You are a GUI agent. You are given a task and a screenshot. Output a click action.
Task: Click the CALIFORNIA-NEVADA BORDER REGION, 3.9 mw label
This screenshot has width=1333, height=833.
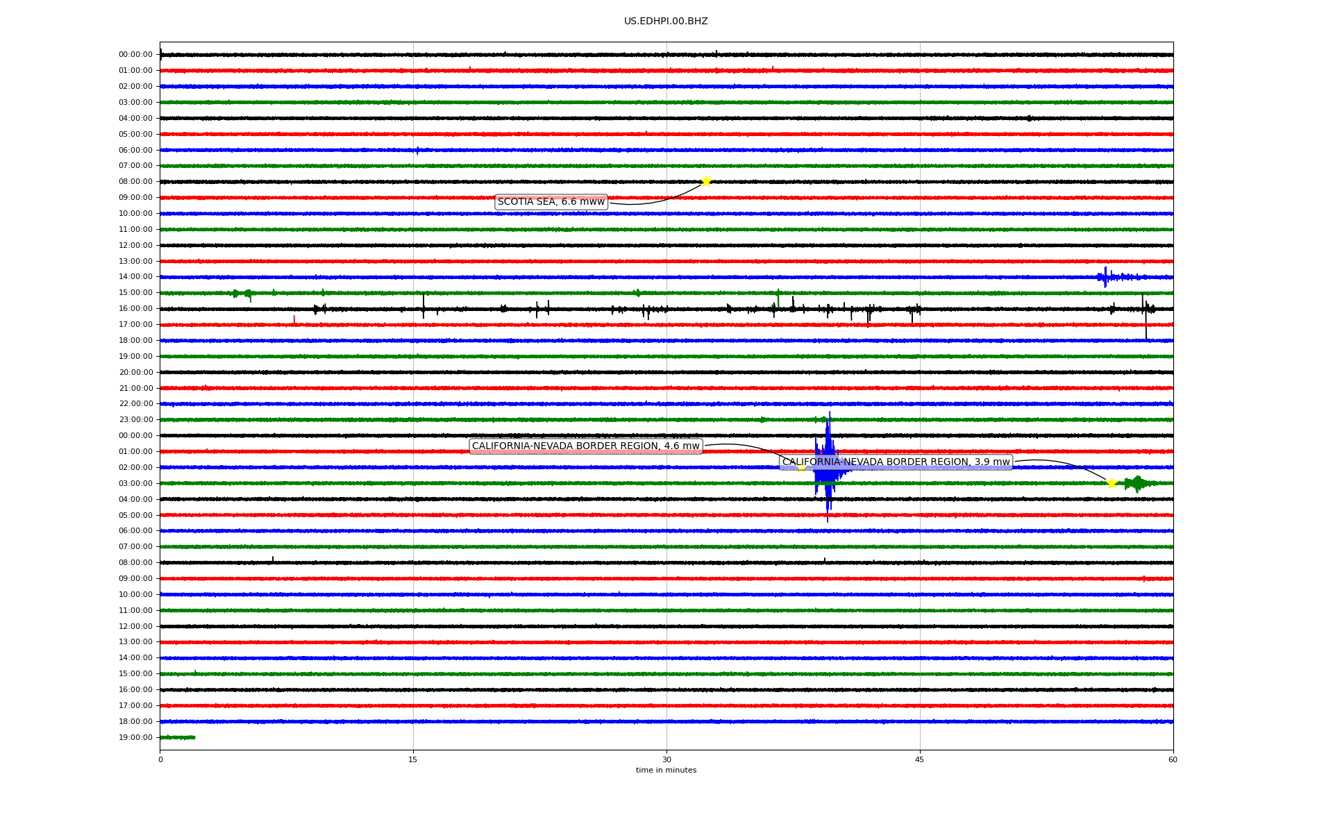tap(896, 462)
